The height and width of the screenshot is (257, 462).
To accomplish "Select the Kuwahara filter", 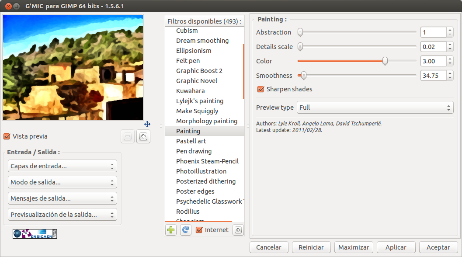I will 190,91.
